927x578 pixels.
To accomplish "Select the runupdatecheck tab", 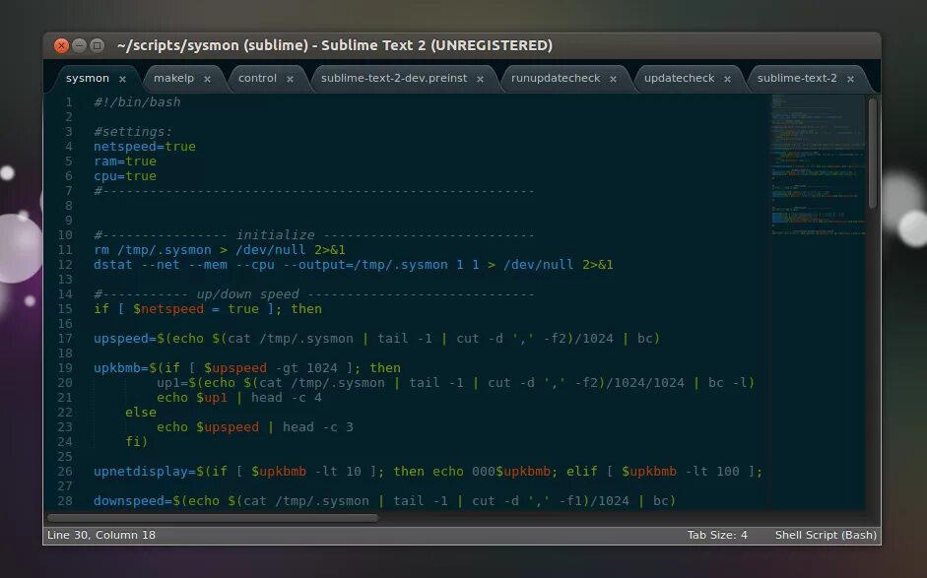I will pyautogui.click(x=557, y=78).
